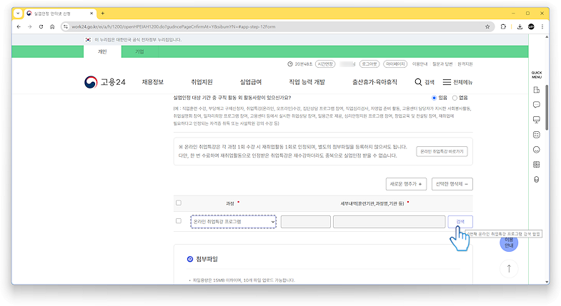561x306 pixels.
Task: Open the 검색 magnifier in the site header
Action: pyautogui.click(x=425, y=82)
